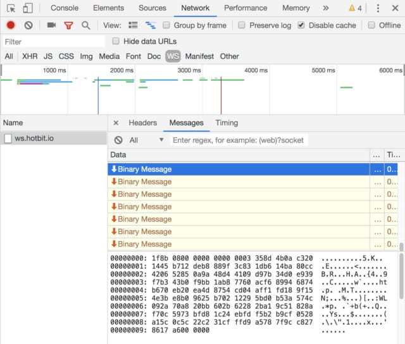Show more DevTools tabs via chevron
Viewport: 405px width, 344px height.
point(326,8)
